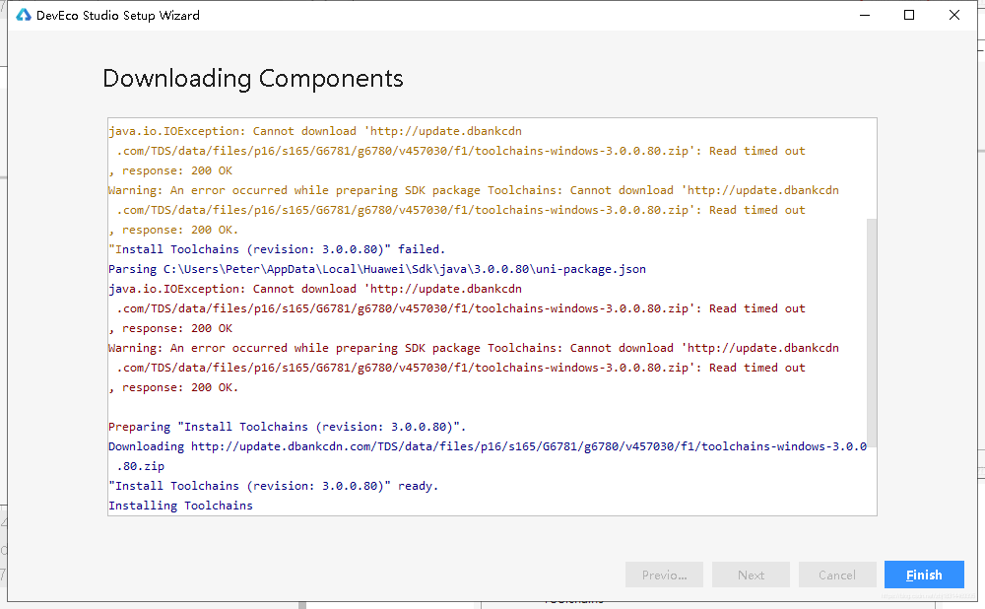Image resolution: width=985 pixels, height=609 pixels.
Task: Click the first 'Warning: An error occurred' line
Action: [474, 190]
